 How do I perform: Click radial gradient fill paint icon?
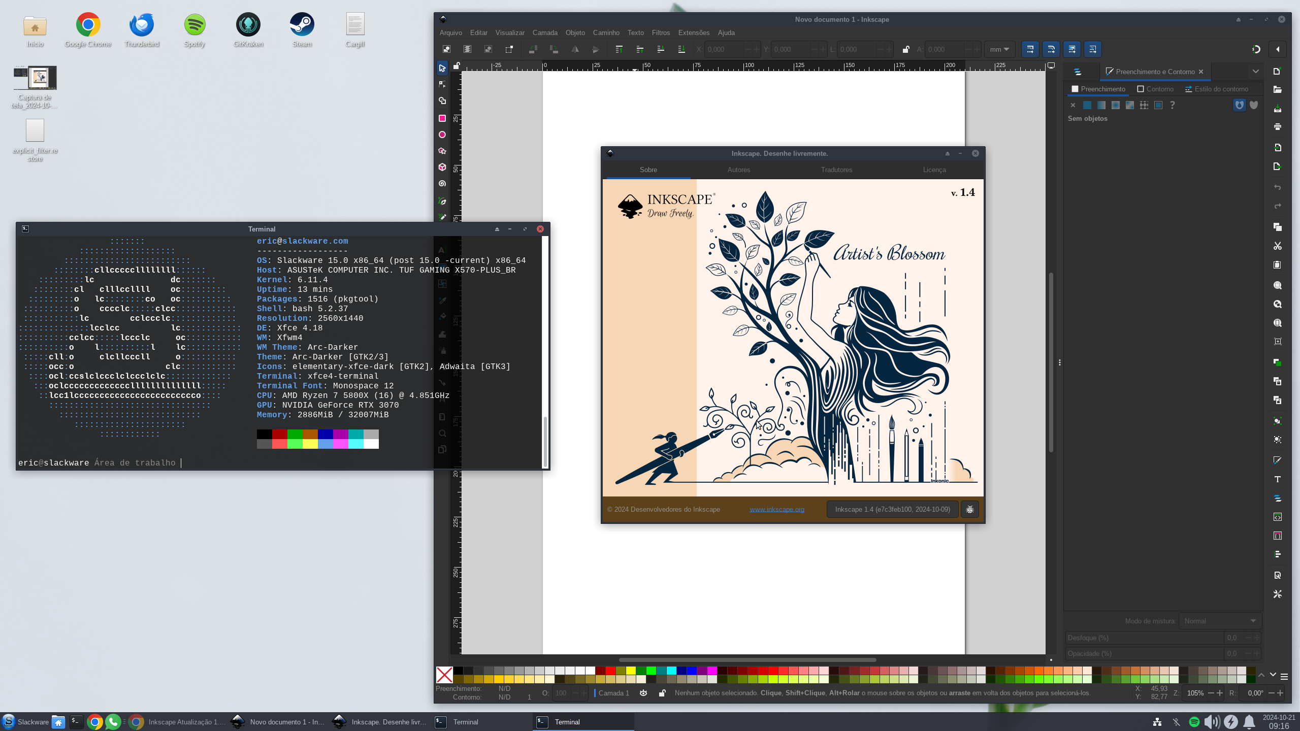click(x=1116, y=105)
